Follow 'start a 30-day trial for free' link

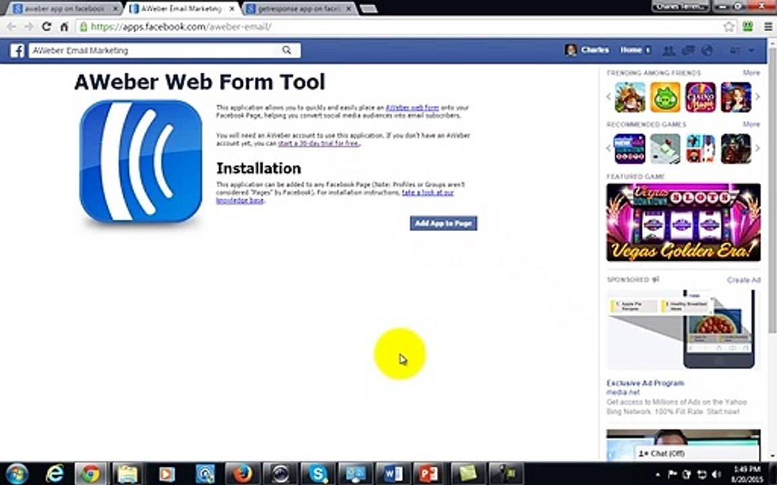pos(318,143)
